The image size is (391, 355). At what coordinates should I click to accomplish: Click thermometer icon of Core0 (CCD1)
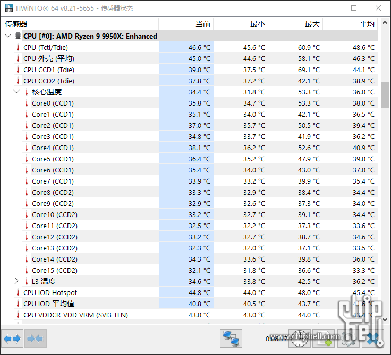(27, 103)
